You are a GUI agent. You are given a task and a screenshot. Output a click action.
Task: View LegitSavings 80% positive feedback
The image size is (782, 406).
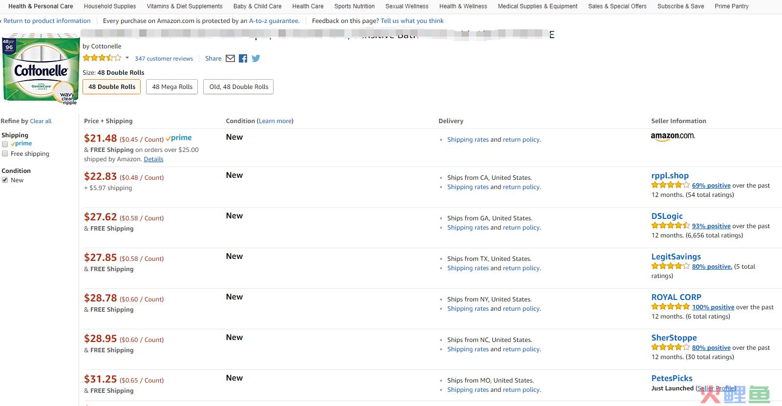point(712,267)
